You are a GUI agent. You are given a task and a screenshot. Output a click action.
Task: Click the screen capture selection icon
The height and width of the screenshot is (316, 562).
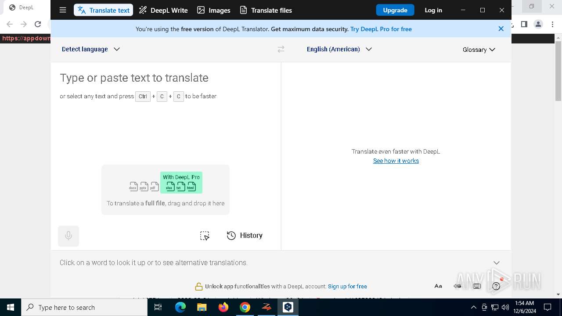point(205,236)
